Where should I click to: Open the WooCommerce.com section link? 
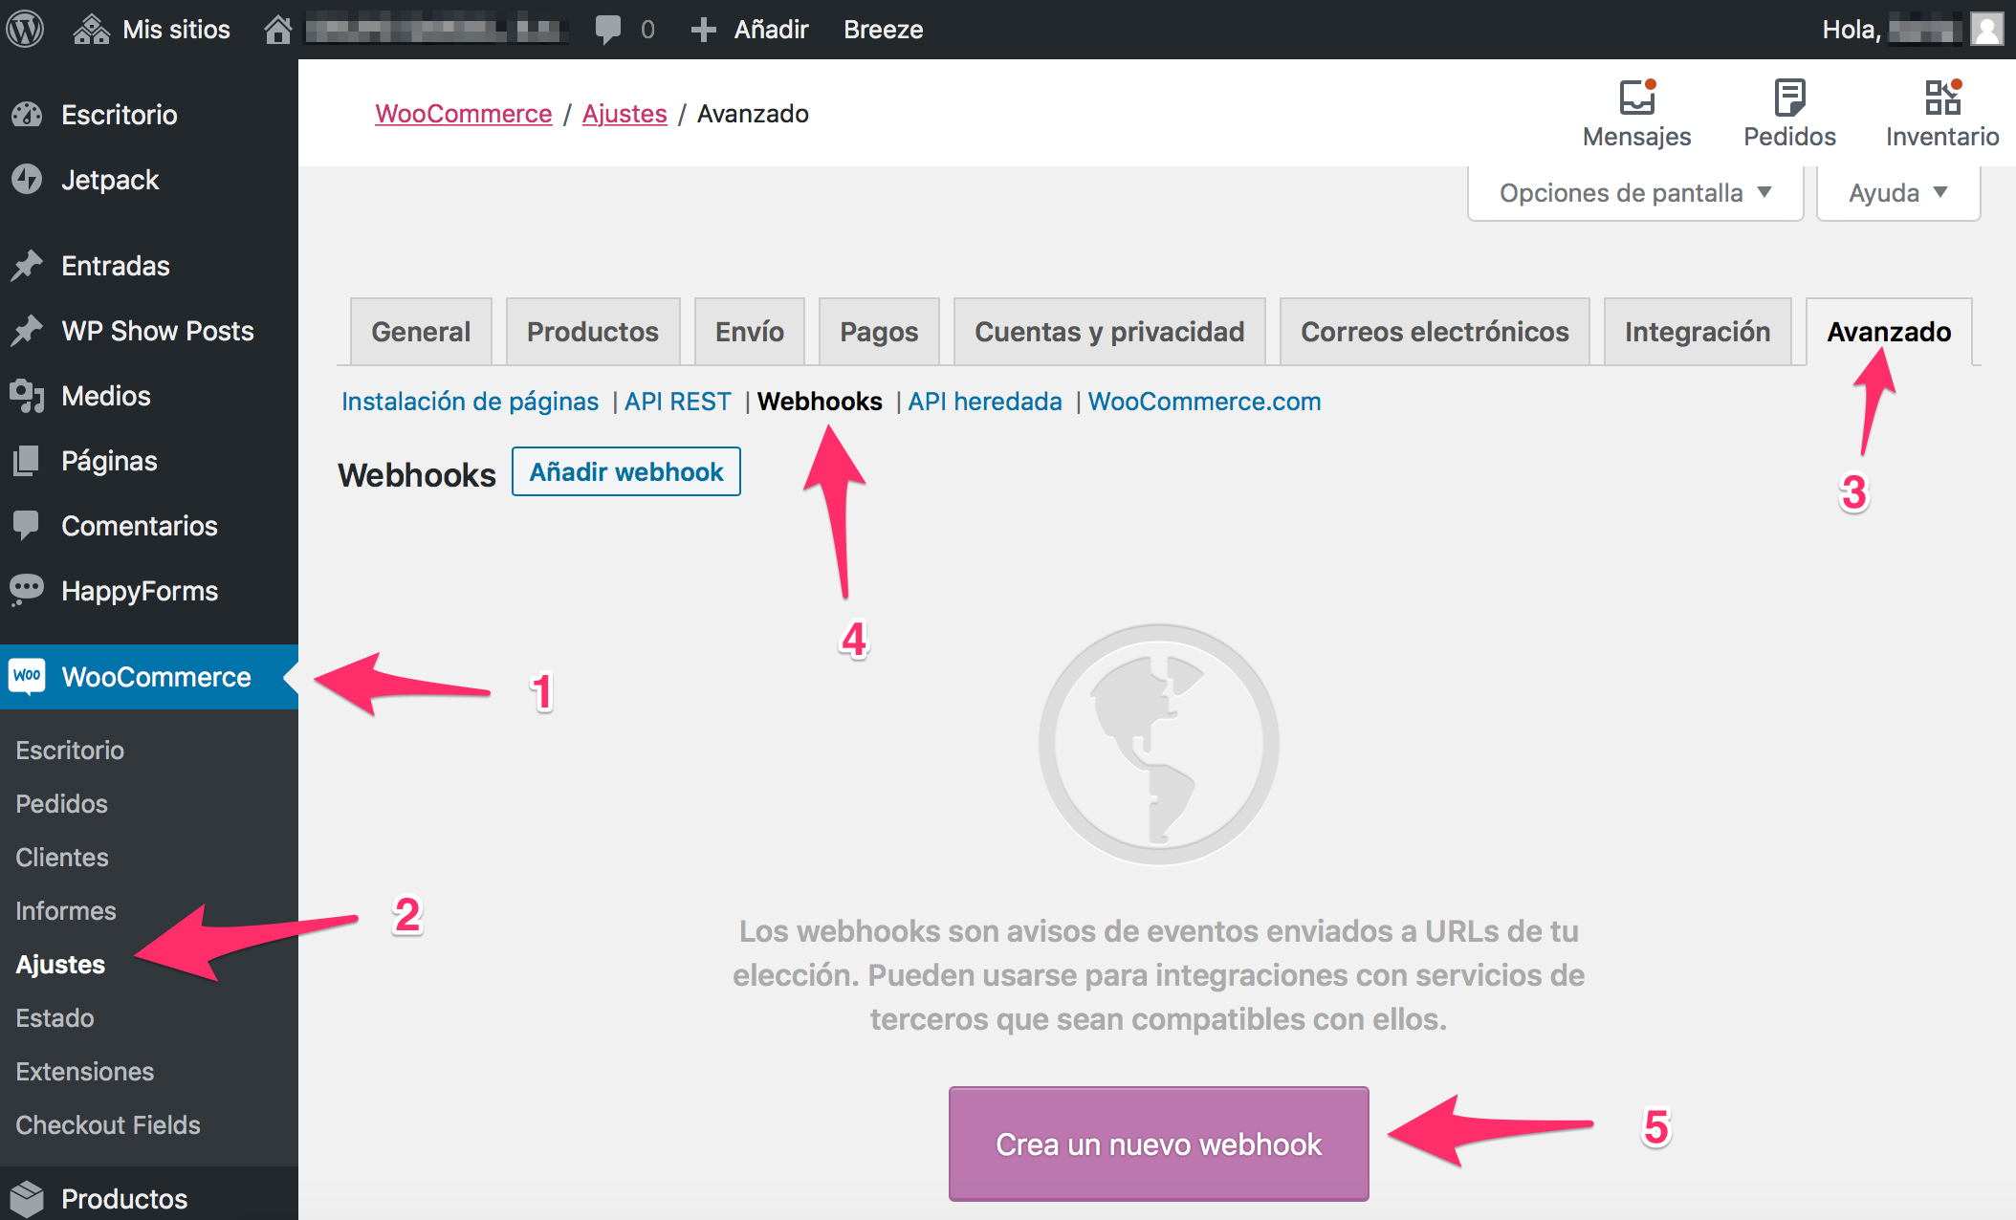tap(1204, 402)
